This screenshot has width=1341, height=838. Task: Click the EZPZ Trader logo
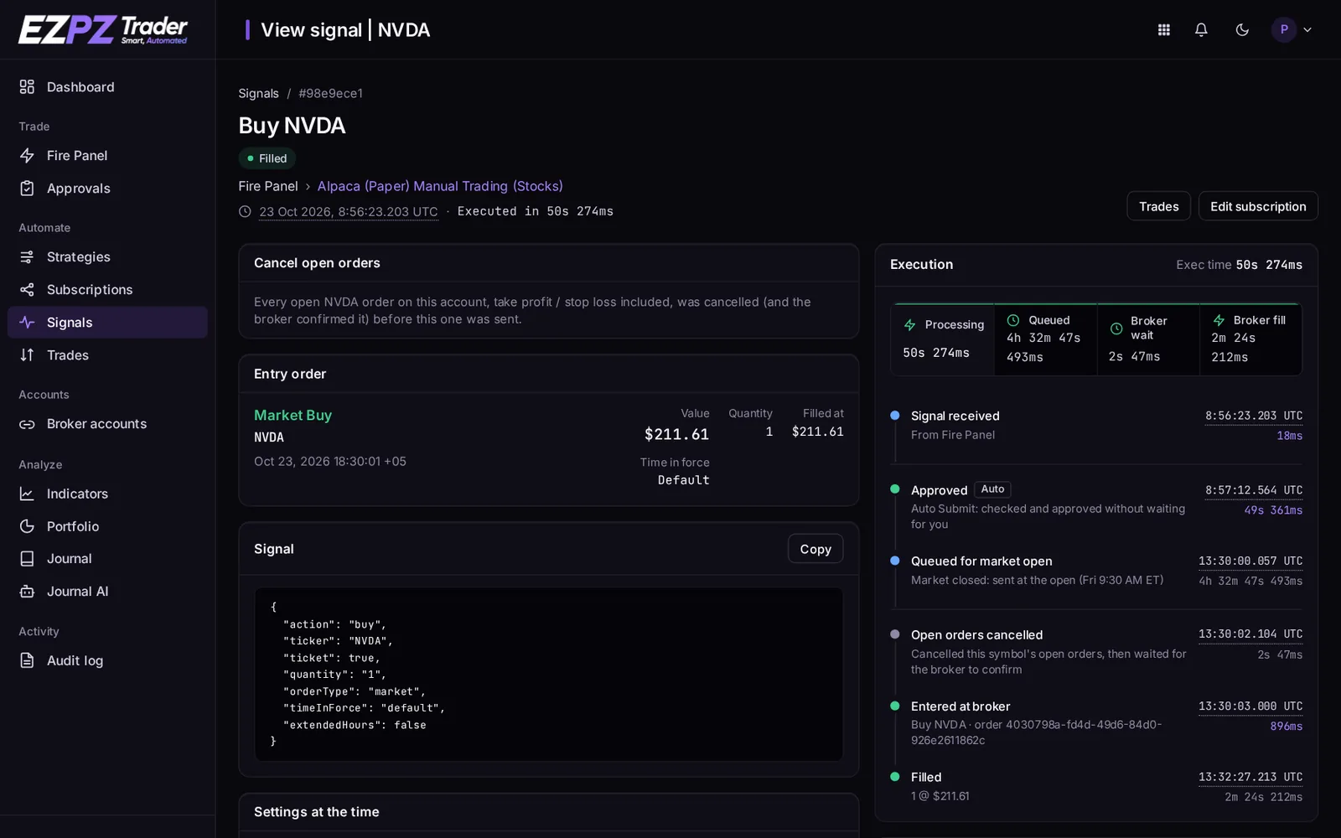pos(103,29)
